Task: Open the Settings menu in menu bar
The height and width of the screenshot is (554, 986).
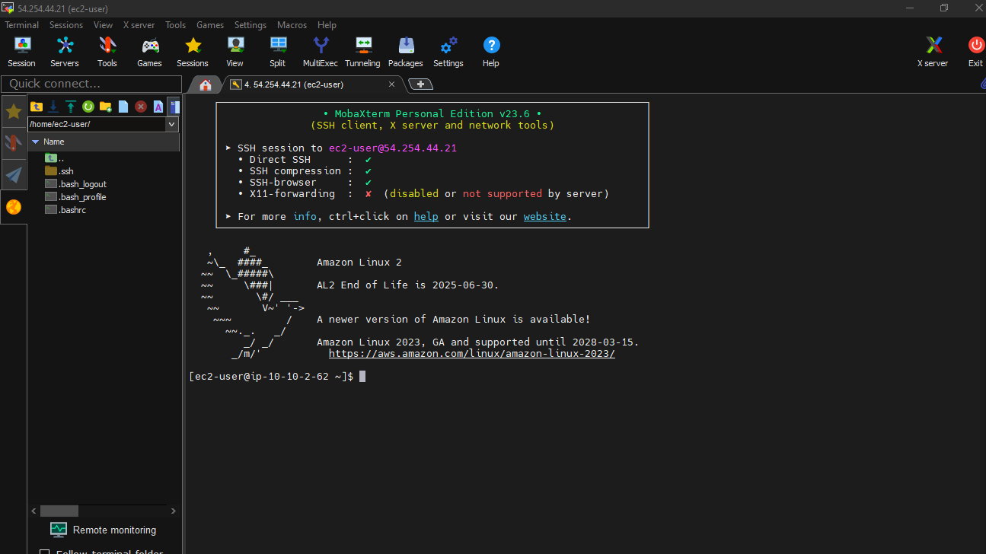Action: pos(250,25)
